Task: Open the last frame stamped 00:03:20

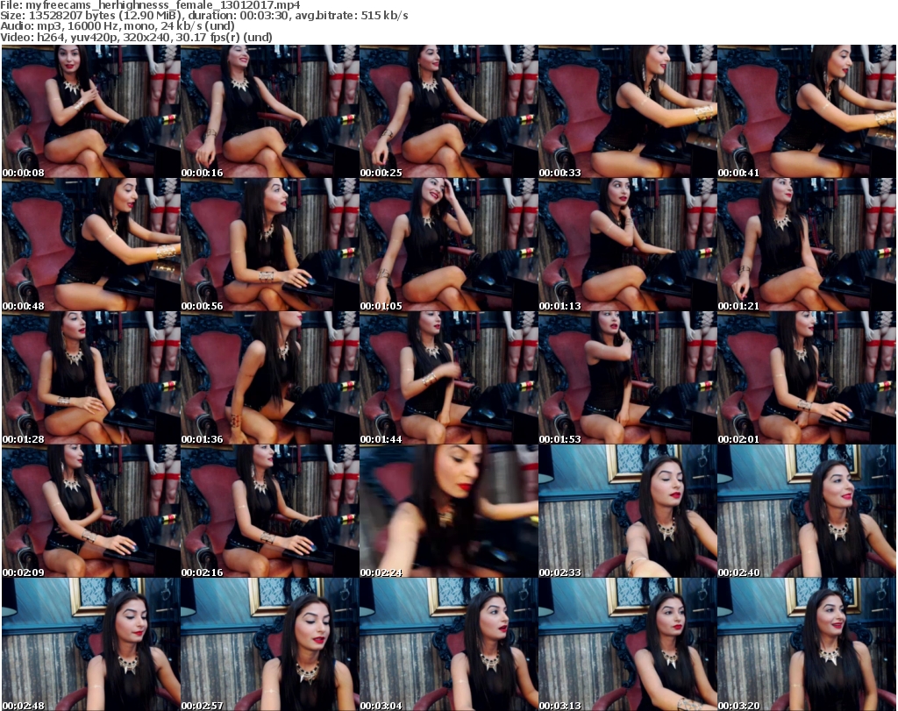Action: coord(807,644)
